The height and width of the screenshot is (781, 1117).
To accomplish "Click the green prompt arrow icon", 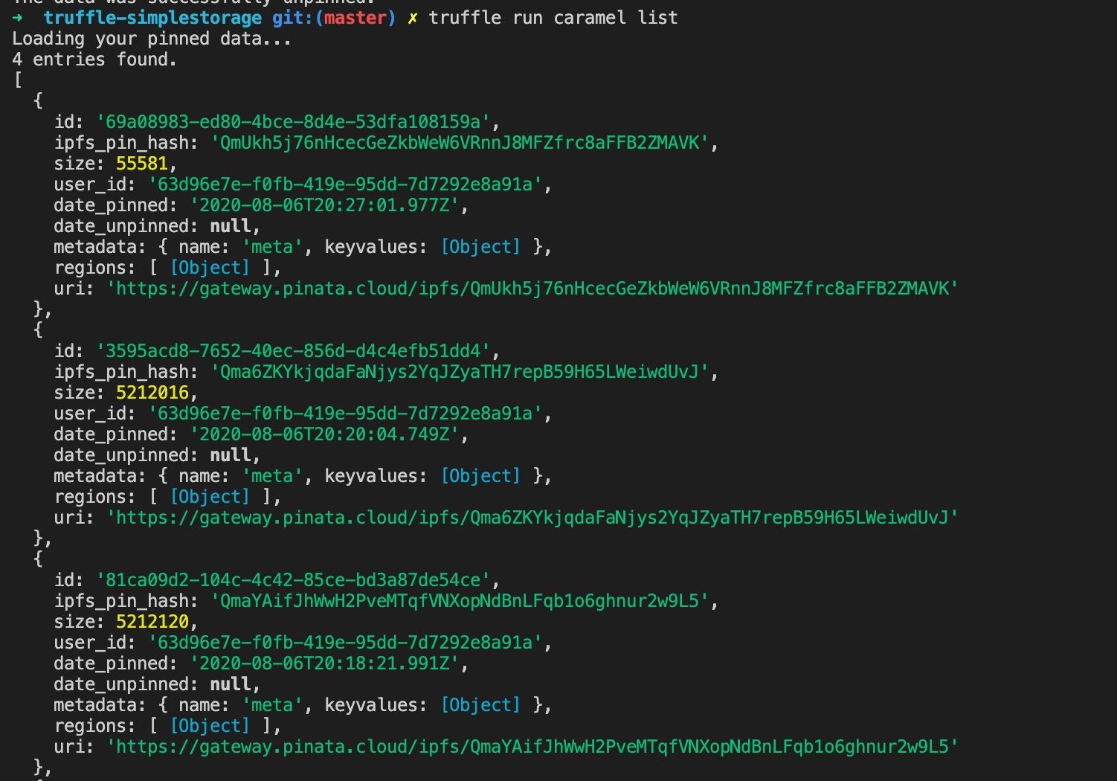I will 18,17.
